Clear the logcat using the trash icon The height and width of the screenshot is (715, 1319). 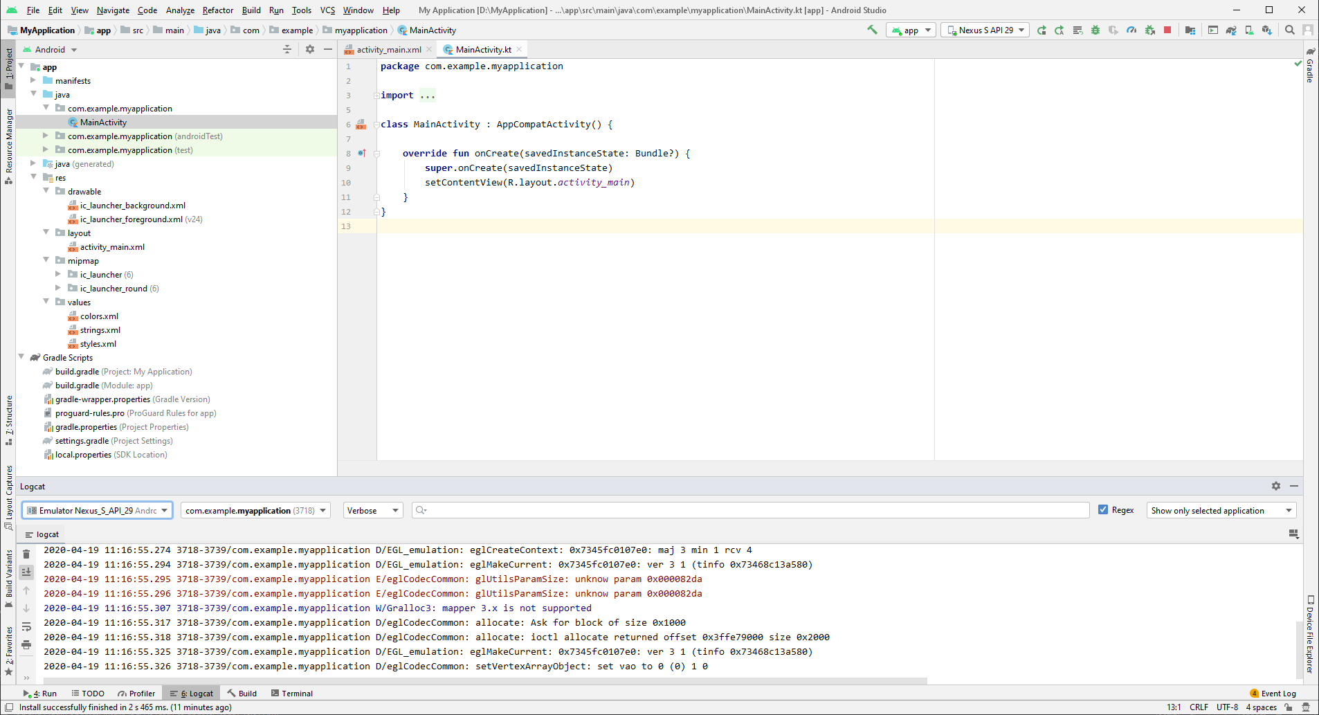[x=26, y=554]
